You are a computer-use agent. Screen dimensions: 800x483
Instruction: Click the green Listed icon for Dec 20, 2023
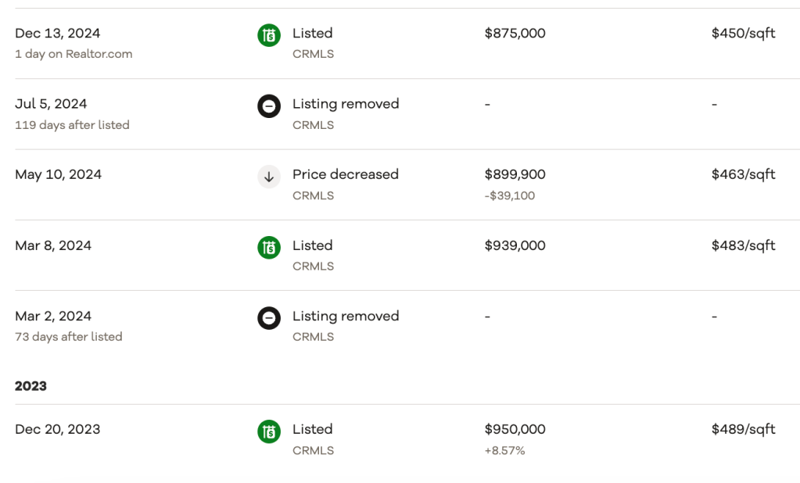pyautogui.click(x=268, y=431)
